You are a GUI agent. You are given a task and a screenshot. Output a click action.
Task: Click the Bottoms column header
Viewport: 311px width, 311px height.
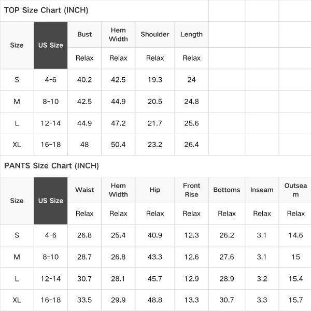pyautogui.click(x=227, y=190)
